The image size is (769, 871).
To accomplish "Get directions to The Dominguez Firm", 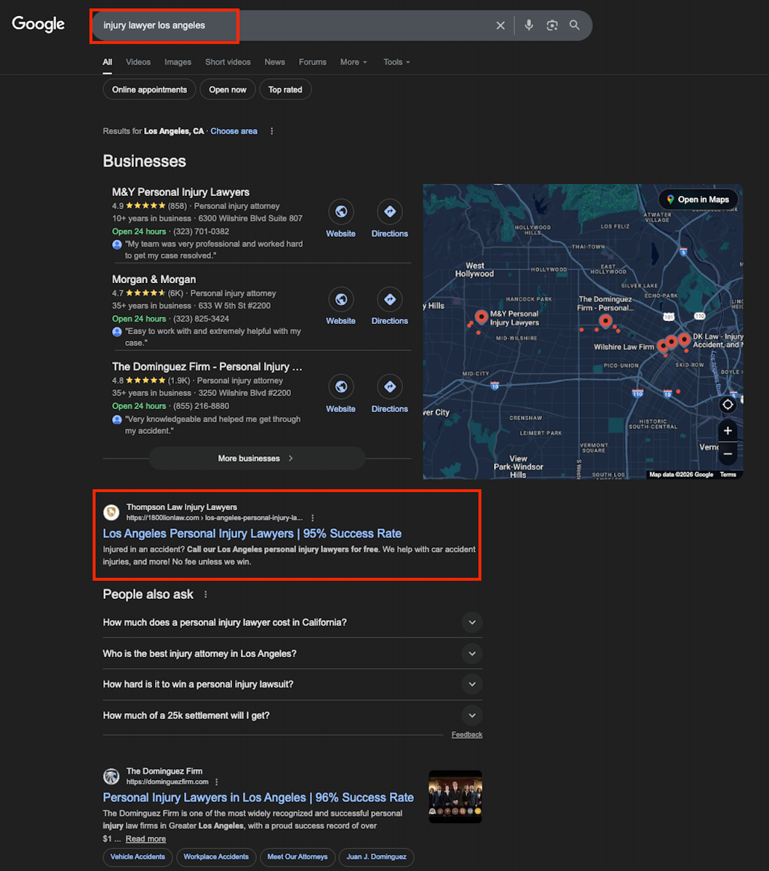I will [390, 387].
